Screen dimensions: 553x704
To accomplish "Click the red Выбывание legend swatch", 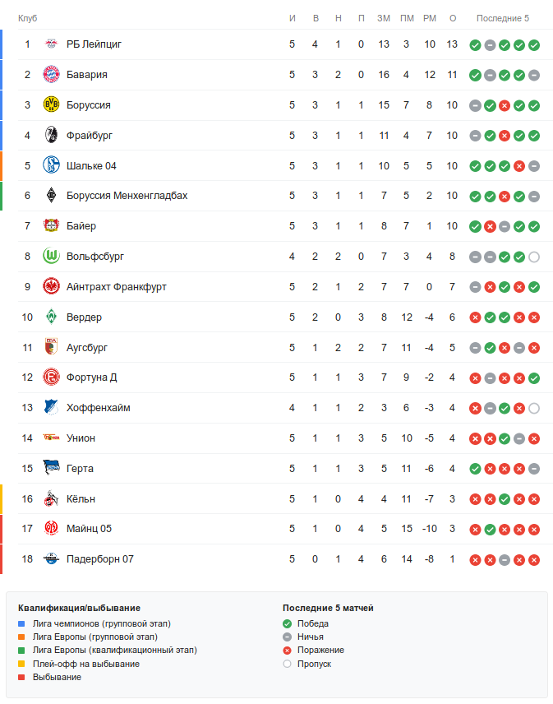I will pyautogui.click(x=21, y=677).
